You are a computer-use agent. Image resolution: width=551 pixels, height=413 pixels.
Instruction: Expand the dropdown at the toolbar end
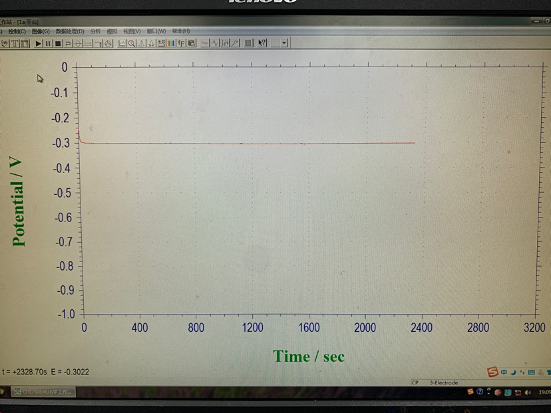[284, 43]
